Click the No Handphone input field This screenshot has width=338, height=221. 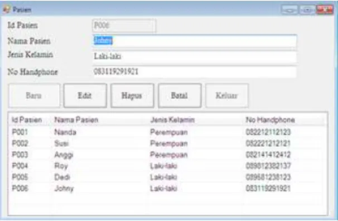point(195,72)
